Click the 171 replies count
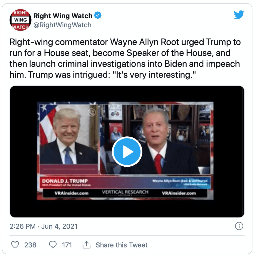256x256 pixels. click(67, 245)
